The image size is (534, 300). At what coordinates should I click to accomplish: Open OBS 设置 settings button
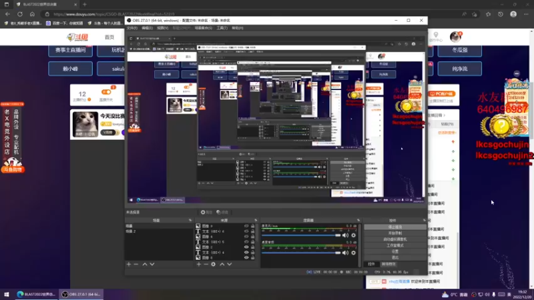coord(395,251)
